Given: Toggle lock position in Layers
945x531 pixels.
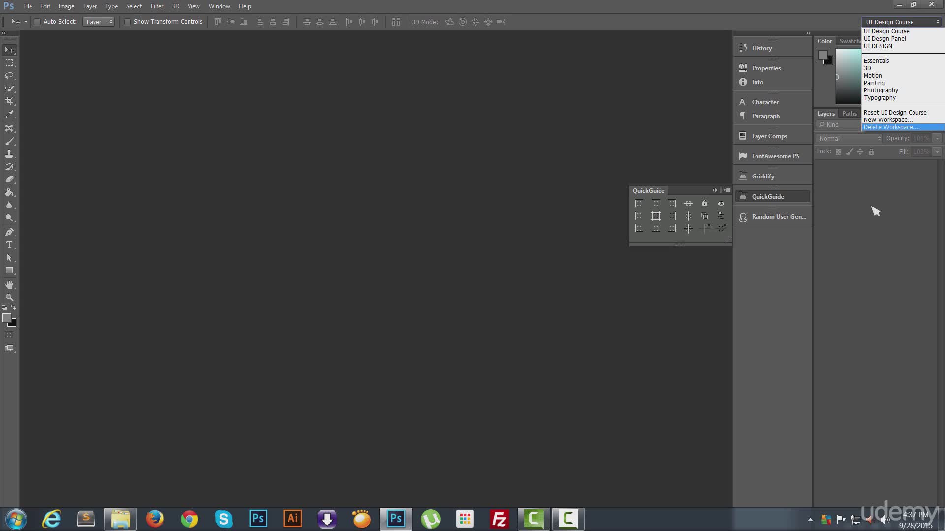Looking at the screenshot, I should 860,152.
